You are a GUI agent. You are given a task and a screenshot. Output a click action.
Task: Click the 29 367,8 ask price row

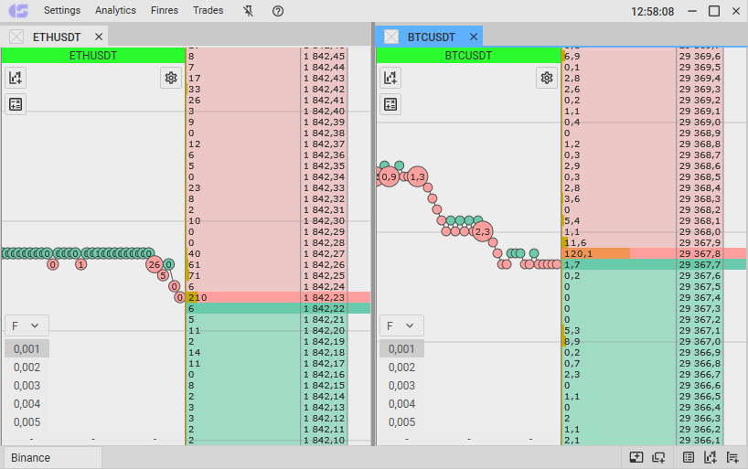pyautogui.click(x=700, y=253)
